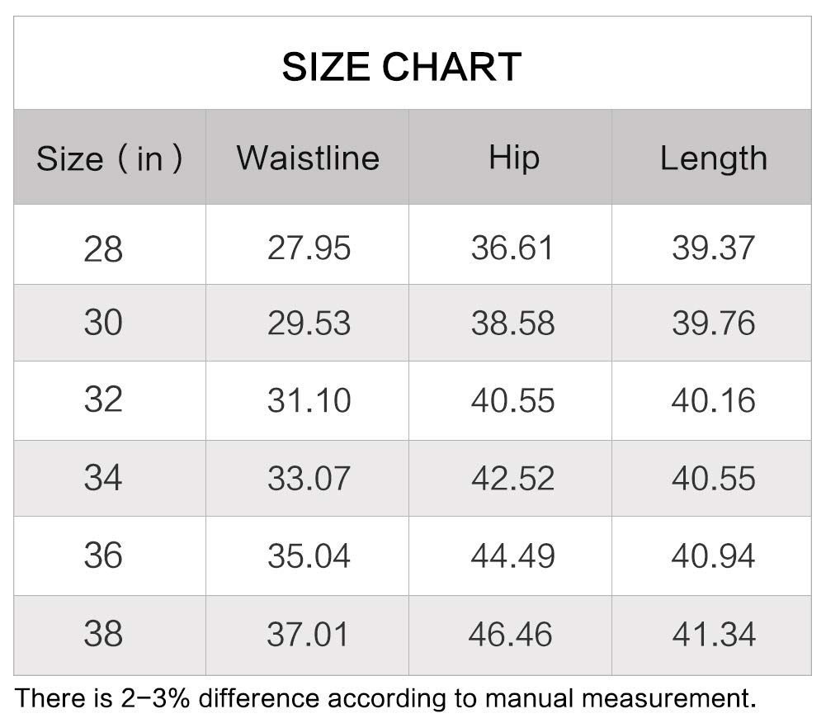Select waistline value 27.95

(309, 248)
